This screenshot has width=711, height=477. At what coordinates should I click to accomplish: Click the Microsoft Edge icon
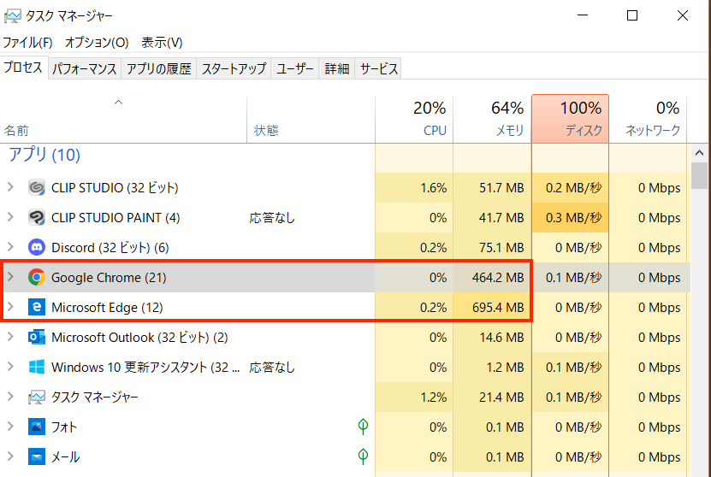click(36, 307)
